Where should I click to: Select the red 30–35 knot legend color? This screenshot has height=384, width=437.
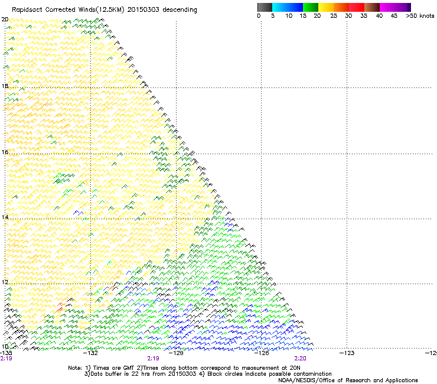pos(357,7)
